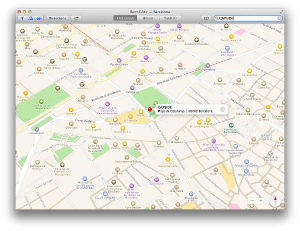
Task: Click the BARRI GÒTIC district label
Action: tap(266, 137)
